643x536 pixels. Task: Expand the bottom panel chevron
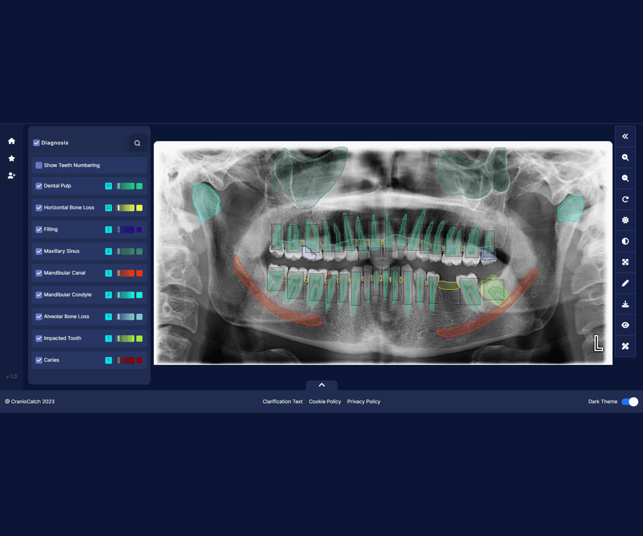(x=322, y=385)
